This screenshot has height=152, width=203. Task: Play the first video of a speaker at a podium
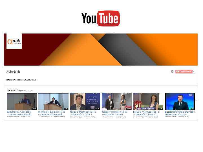(x=22, y=102)
